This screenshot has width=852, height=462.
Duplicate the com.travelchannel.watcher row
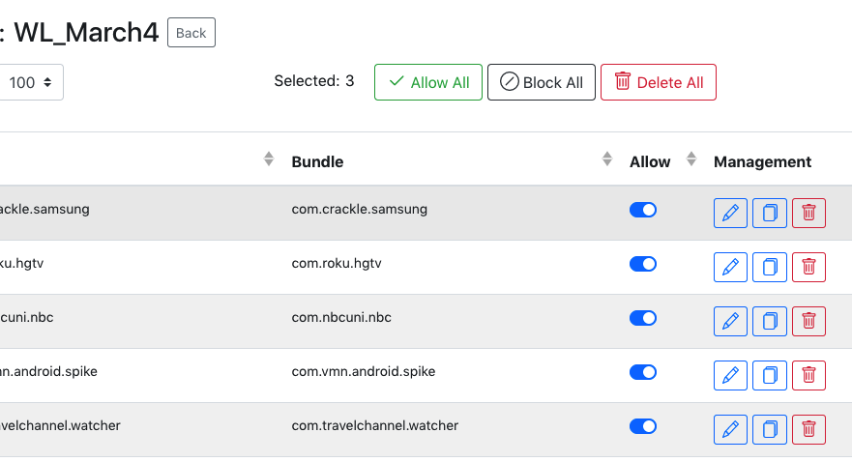point(770,429)
